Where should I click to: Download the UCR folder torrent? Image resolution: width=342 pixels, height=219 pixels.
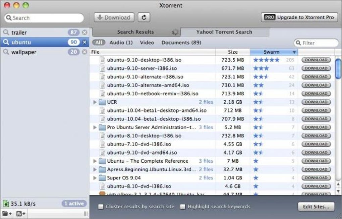click(316, 102)
